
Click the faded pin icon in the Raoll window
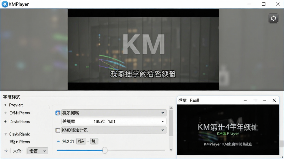255,100
